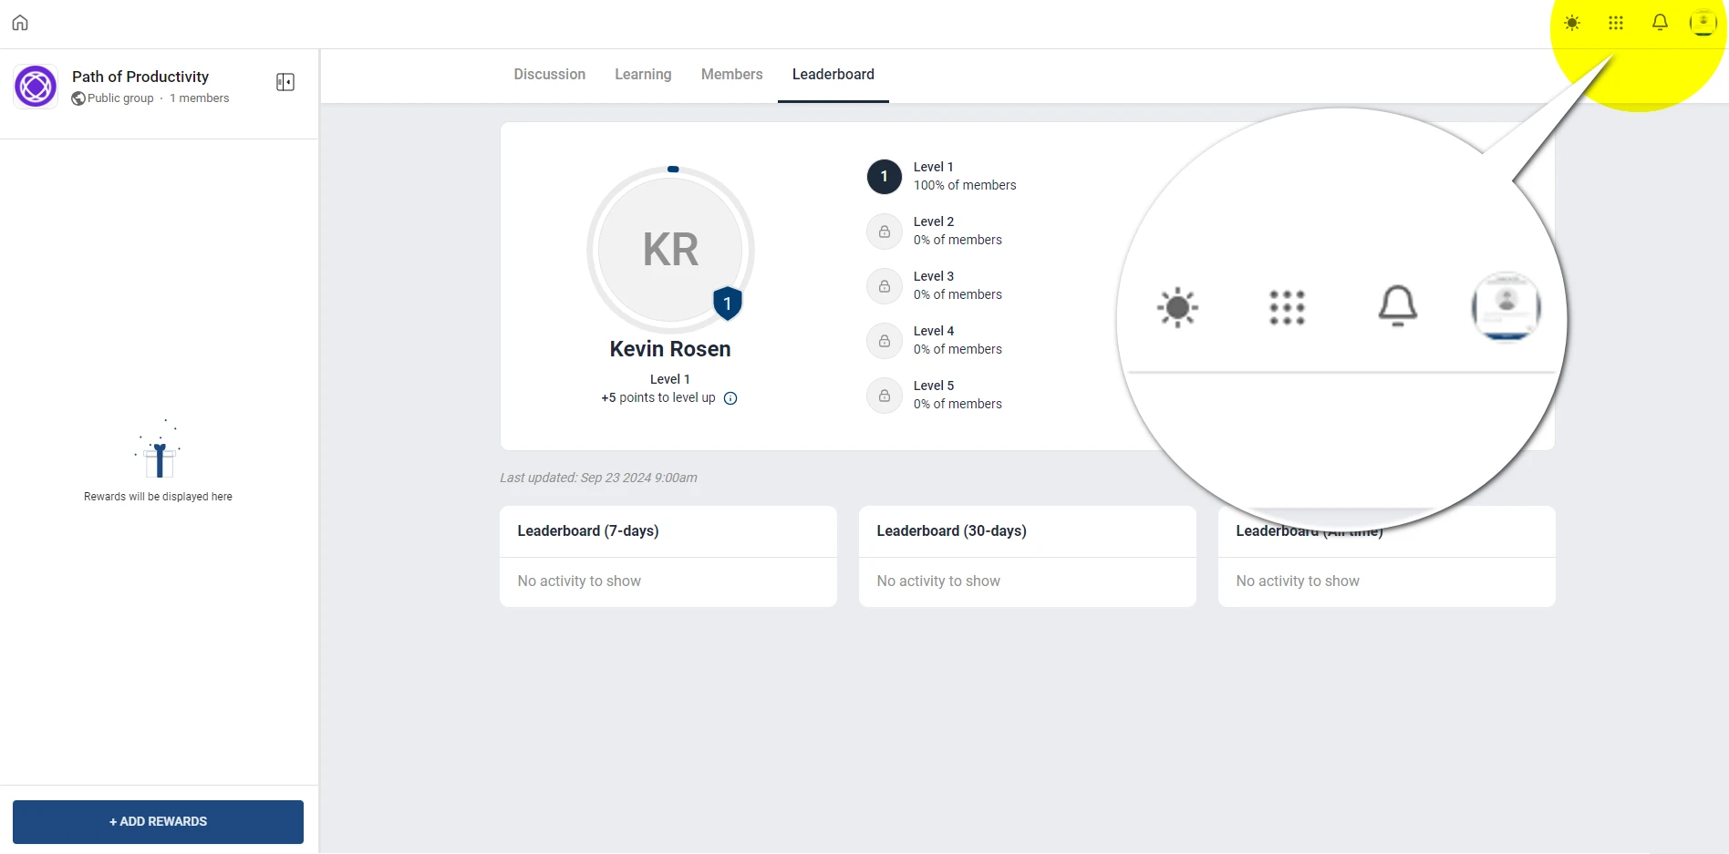The height and width of the screenshot is (854, 1729).
Task: Click the KR profile avatar
Action: pyautogui.click(x=670, y=249)
